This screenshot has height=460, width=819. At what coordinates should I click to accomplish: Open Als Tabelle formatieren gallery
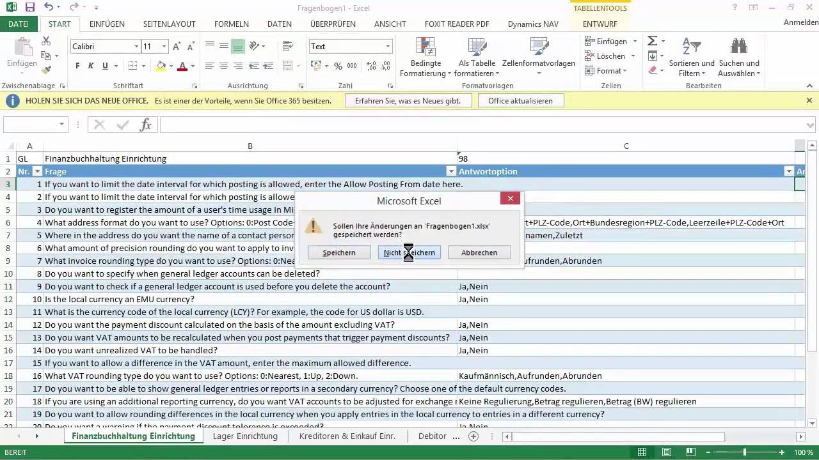pos(477,57)
